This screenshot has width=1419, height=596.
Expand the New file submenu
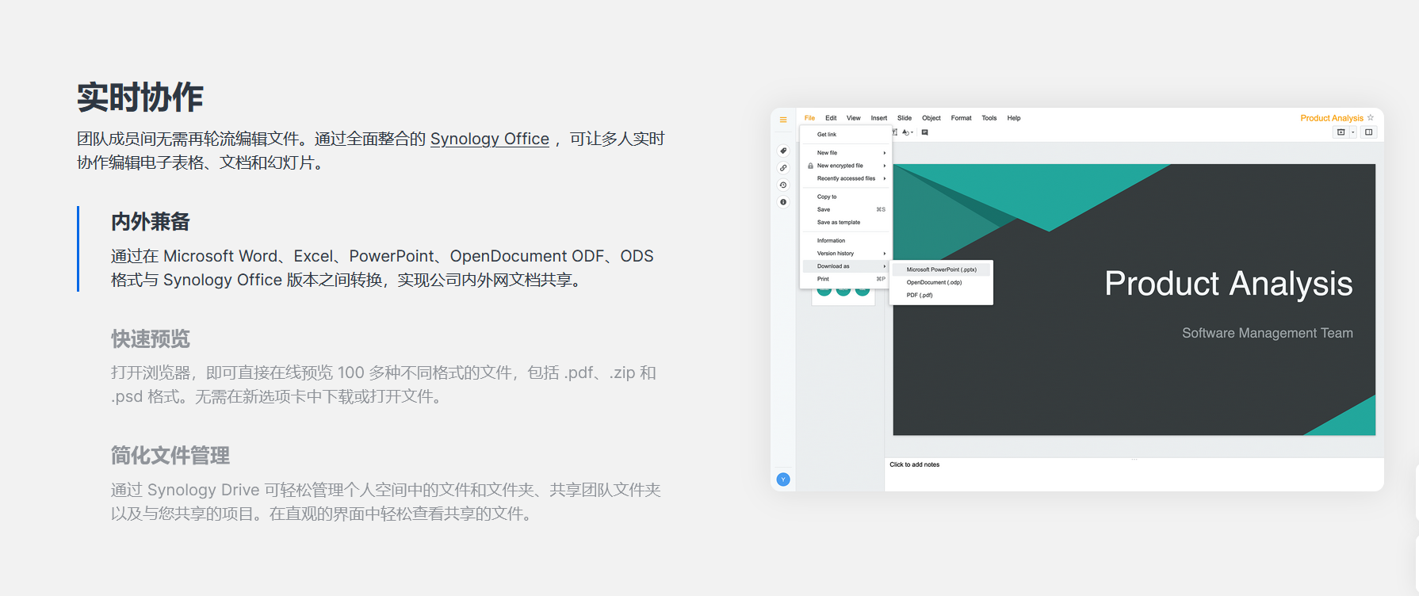846,153
